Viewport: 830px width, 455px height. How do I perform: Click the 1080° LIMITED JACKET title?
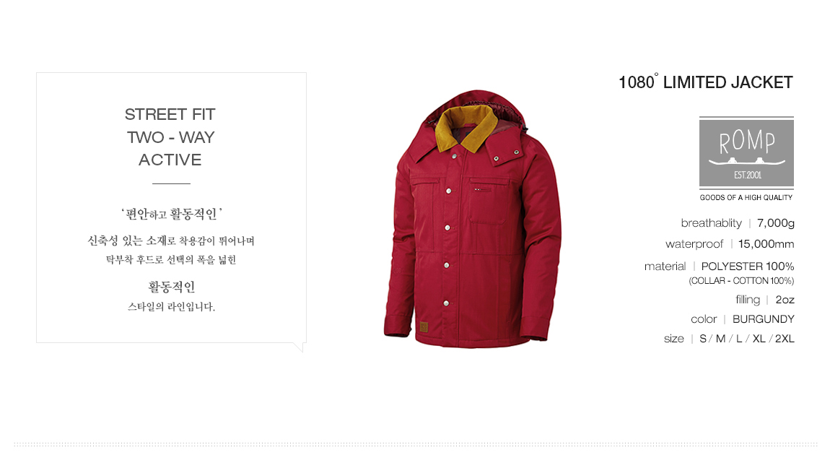pyautogui.click(x=706, y=82)
